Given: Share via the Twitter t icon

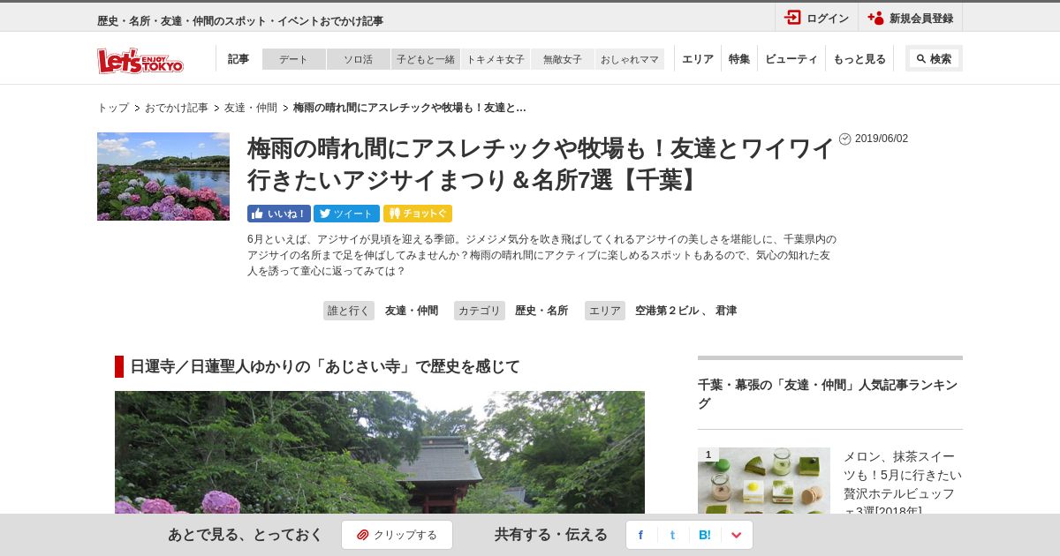Looking at the screenshot, I should pos(672,535).
